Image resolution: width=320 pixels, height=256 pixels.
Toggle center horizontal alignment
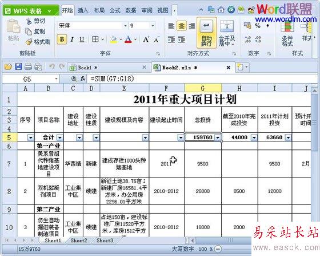pyautogui.click(x=182, y=26)
